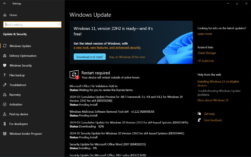Screen dimensions: 251x157
Task: Click the Restart required status icon
Action: (74, 75)
